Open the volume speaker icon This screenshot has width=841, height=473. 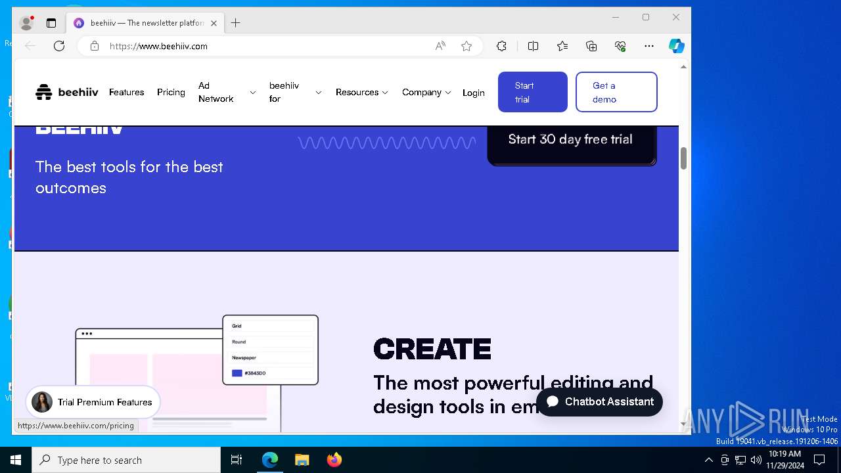coord(756,460)
